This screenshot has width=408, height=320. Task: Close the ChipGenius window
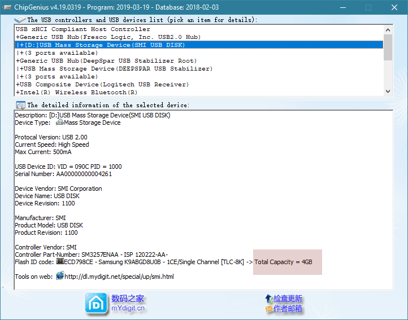pyautogui.click(x=394, y=7)
